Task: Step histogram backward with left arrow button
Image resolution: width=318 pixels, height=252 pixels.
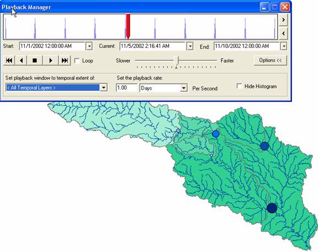Action: [283, 34]
